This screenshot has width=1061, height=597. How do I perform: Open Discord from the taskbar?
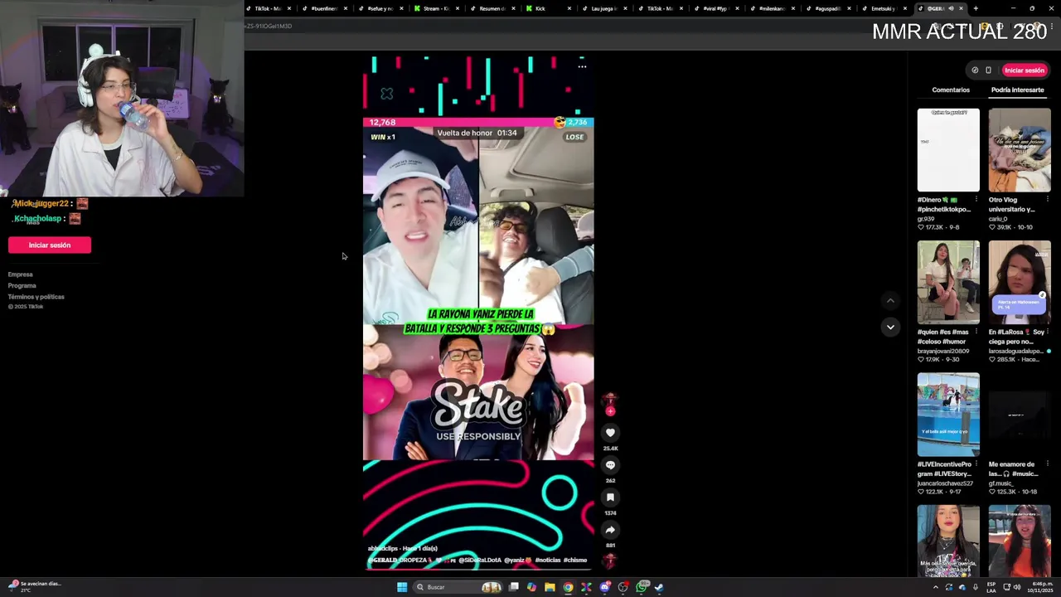tap(605, 587)
